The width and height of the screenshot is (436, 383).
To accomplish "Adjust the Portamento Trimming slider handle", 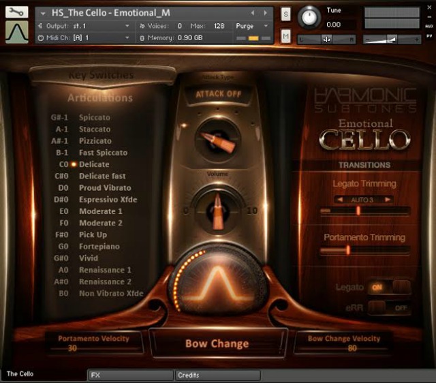I will click(x=348, y=250).
